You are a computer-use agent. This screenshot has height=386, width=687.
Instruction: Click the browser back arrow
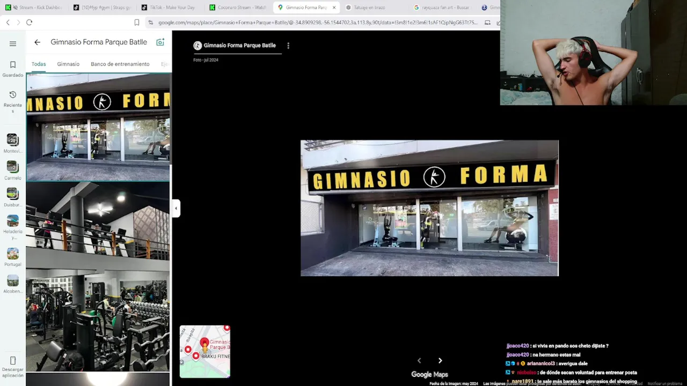pyautogui.click(x=8, y=23)
